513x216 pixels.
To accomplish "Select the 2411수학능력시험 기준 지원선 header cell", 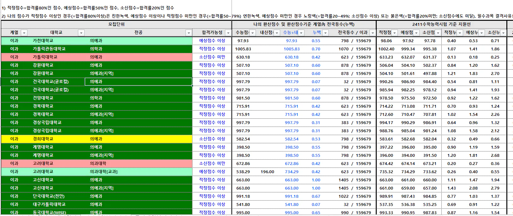I will (441, 24).
